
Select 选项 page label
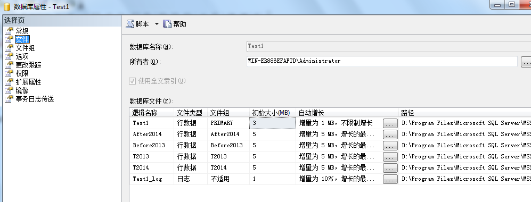pos(22,56)
